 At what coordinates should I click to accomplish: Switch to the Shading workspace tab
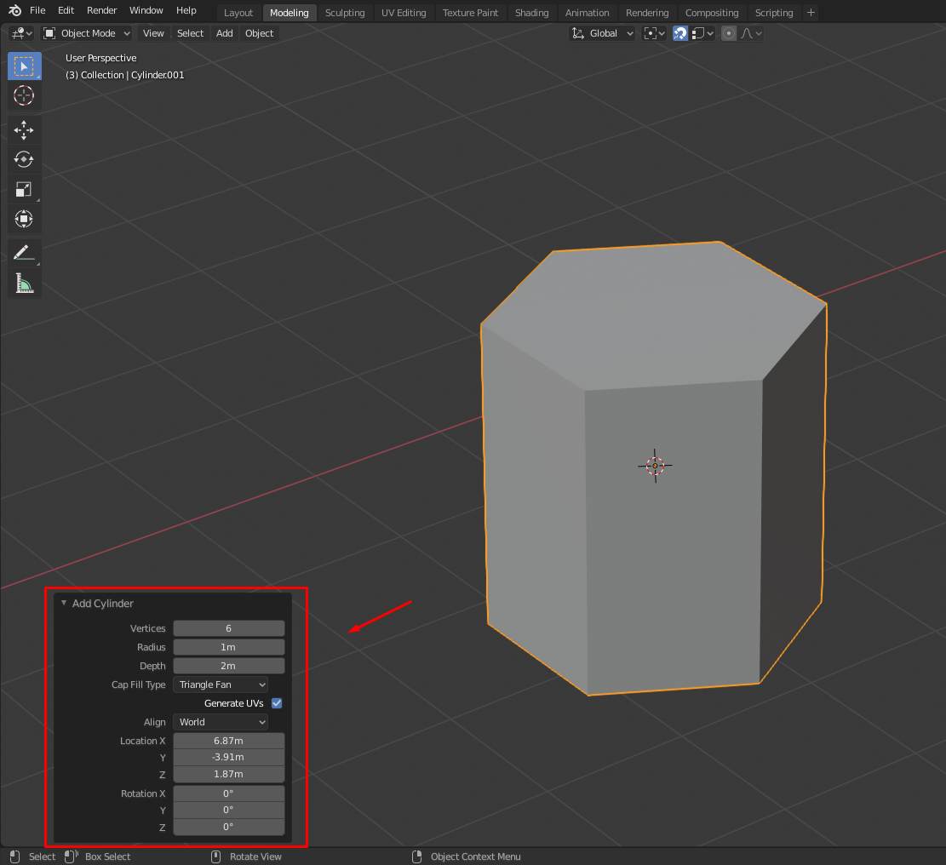(x=531, y=13)
